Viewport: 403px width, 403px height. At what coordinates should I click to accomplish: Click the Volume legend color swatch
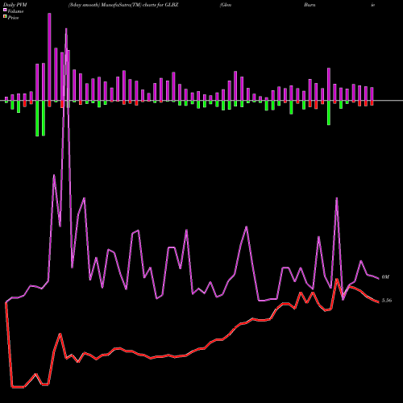click(5, 10)
